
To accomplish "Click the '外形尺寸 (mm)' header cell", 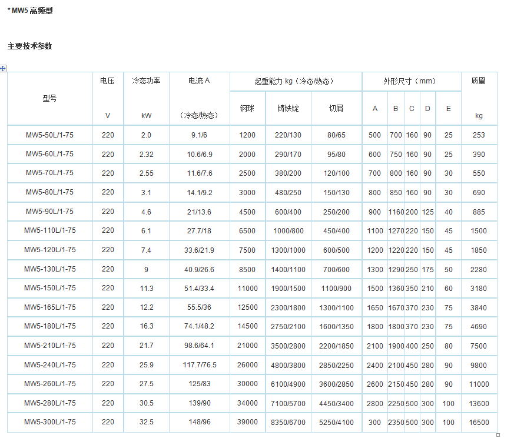I will 410,81.
